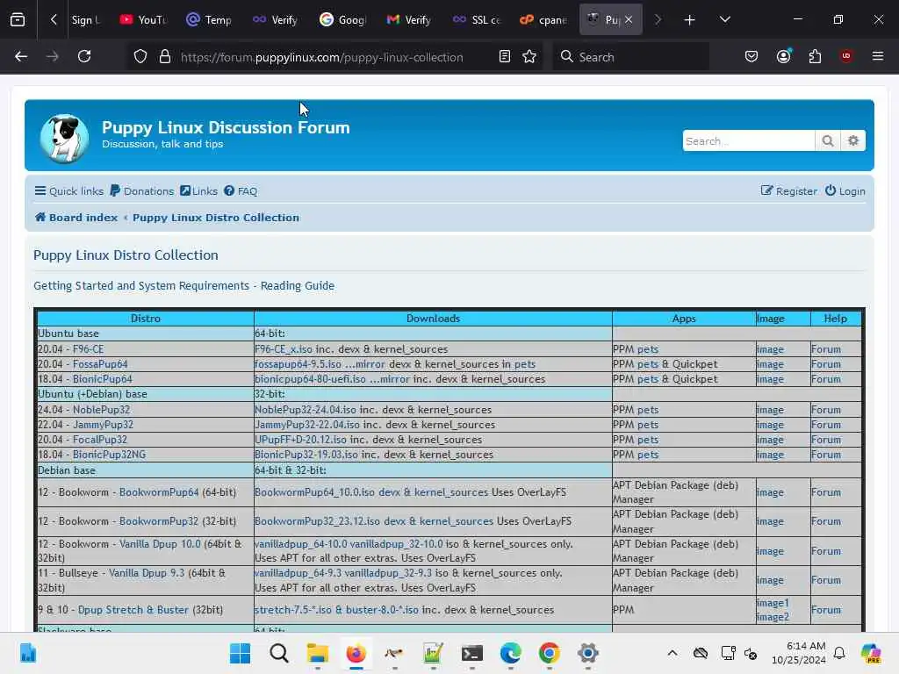This screenshot has width=899, height=674.
Task: Open the tracking protection shield icon
Action: click(x=140, y=57)
